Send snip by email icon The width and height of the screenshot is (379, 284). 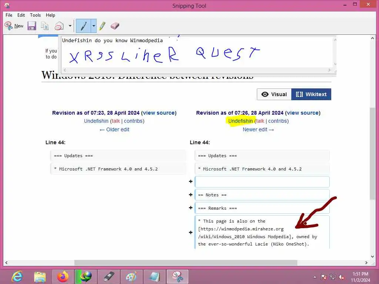pos(59,26)
